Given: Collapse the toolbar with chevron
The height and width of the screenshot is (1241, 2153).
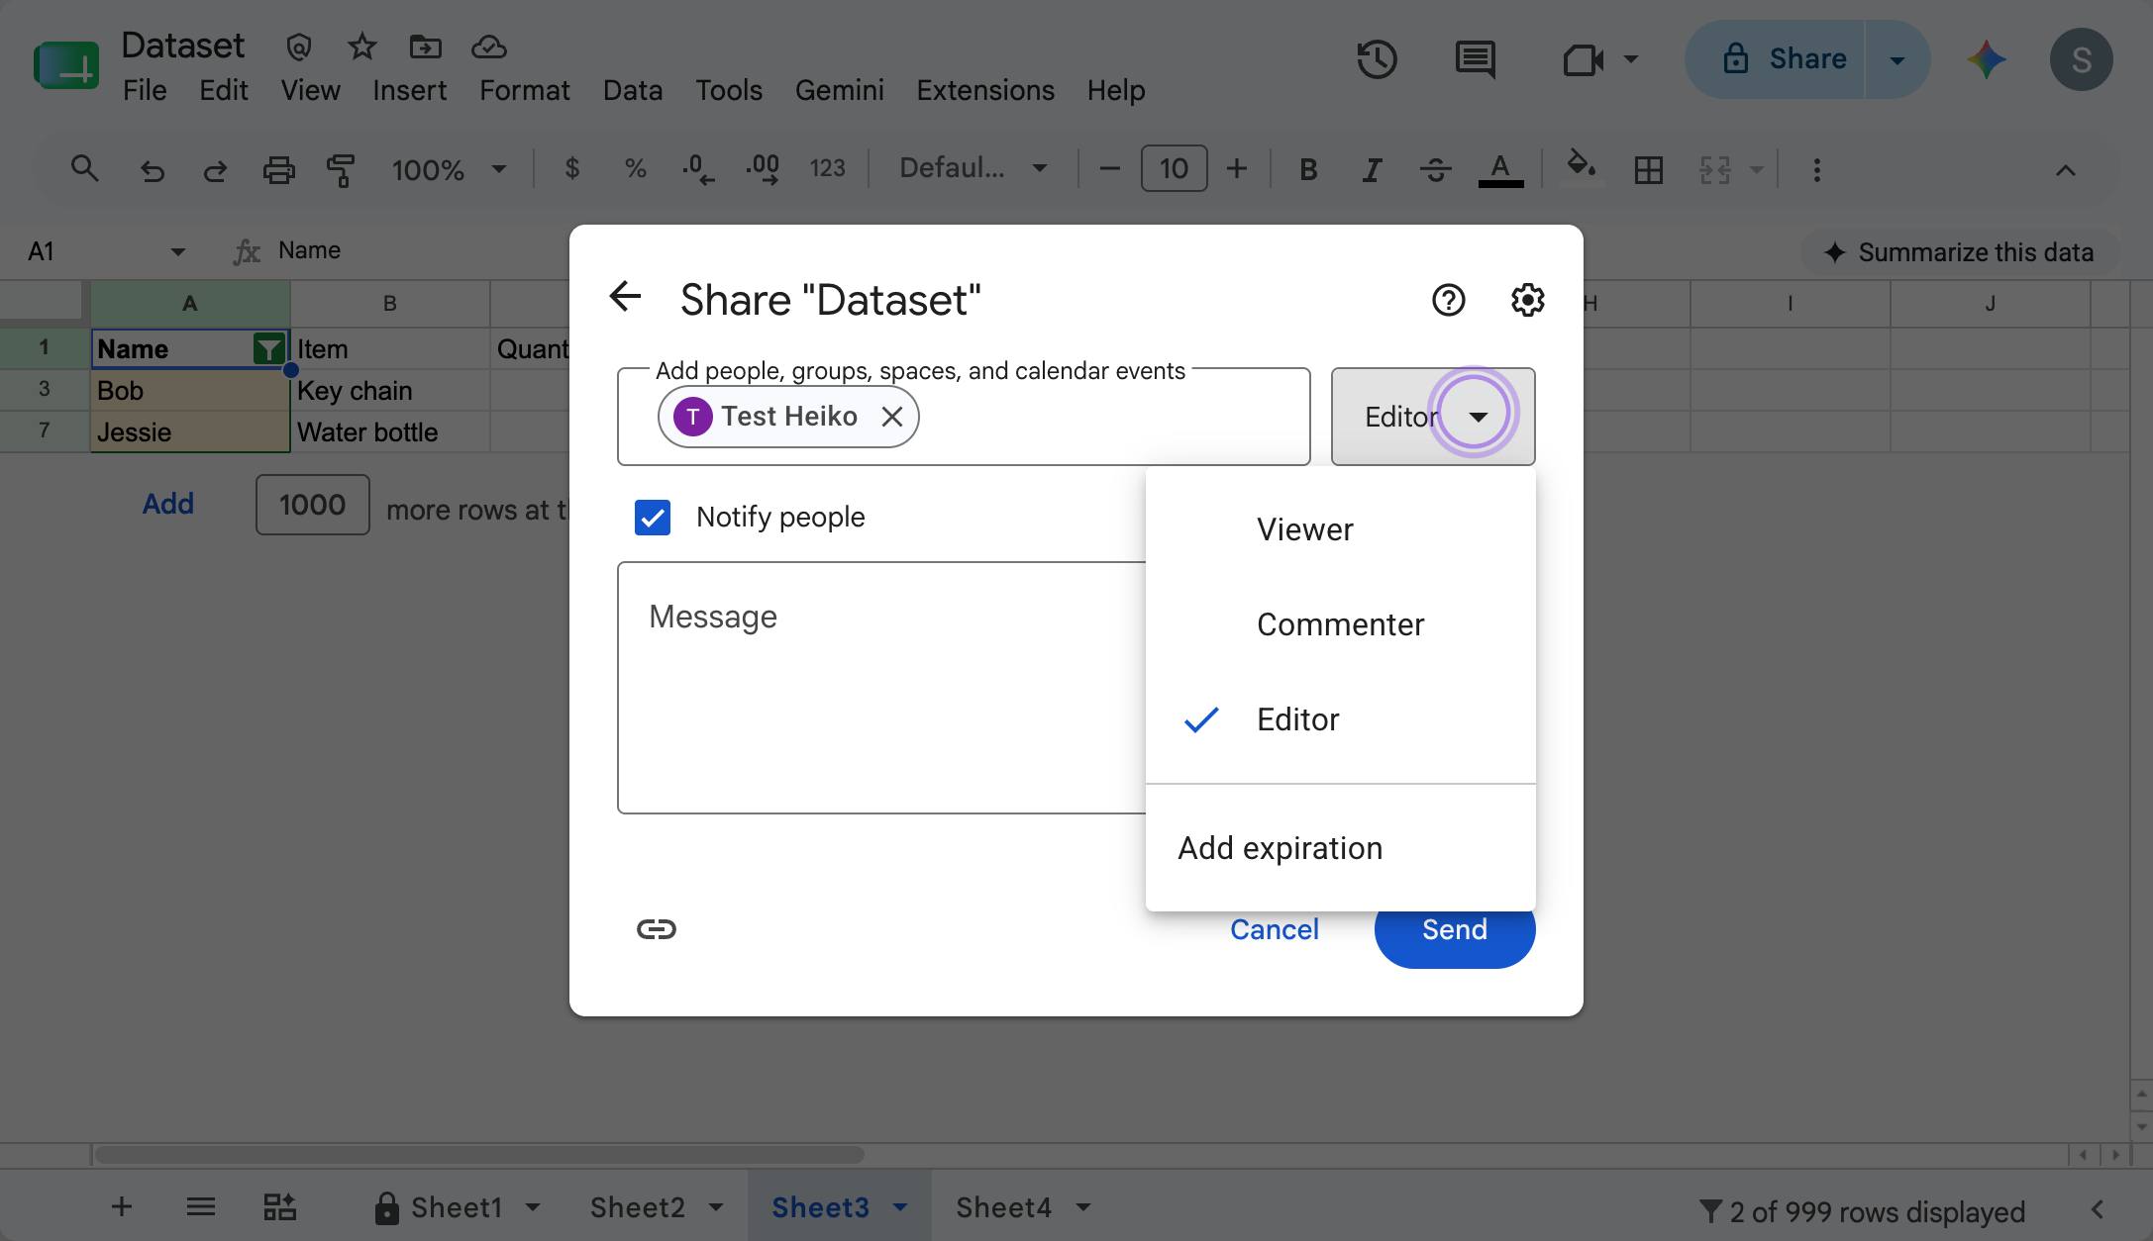Looking at the screenshot, I should 2065,170.
